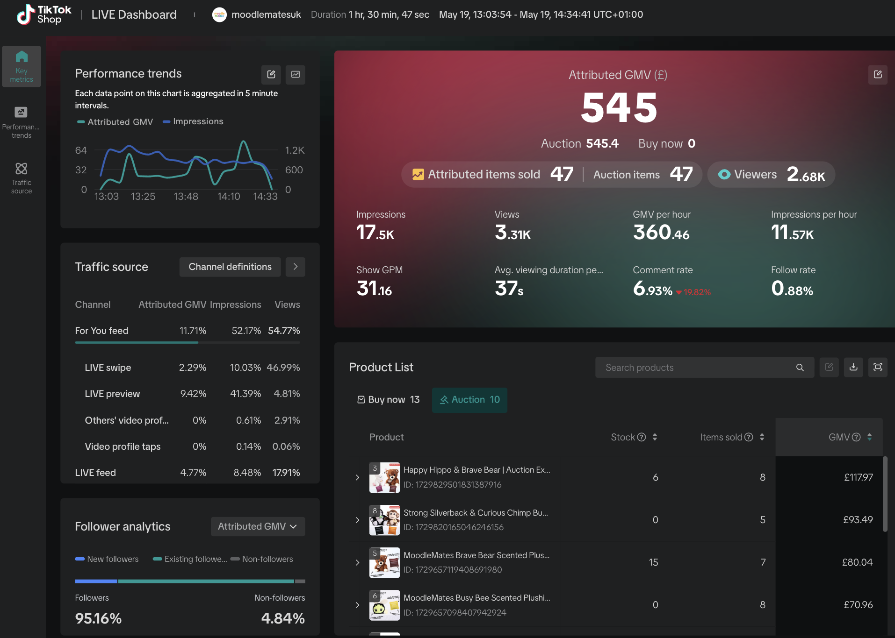Click the Attributed items sold pill
Image resolution: width=895 pixels, height=638 pixels.
click(552, 175)
